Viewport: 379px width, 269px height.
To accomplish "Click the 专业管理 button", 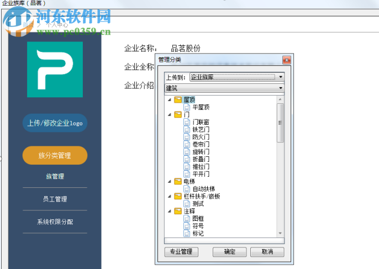I will 181,252.
